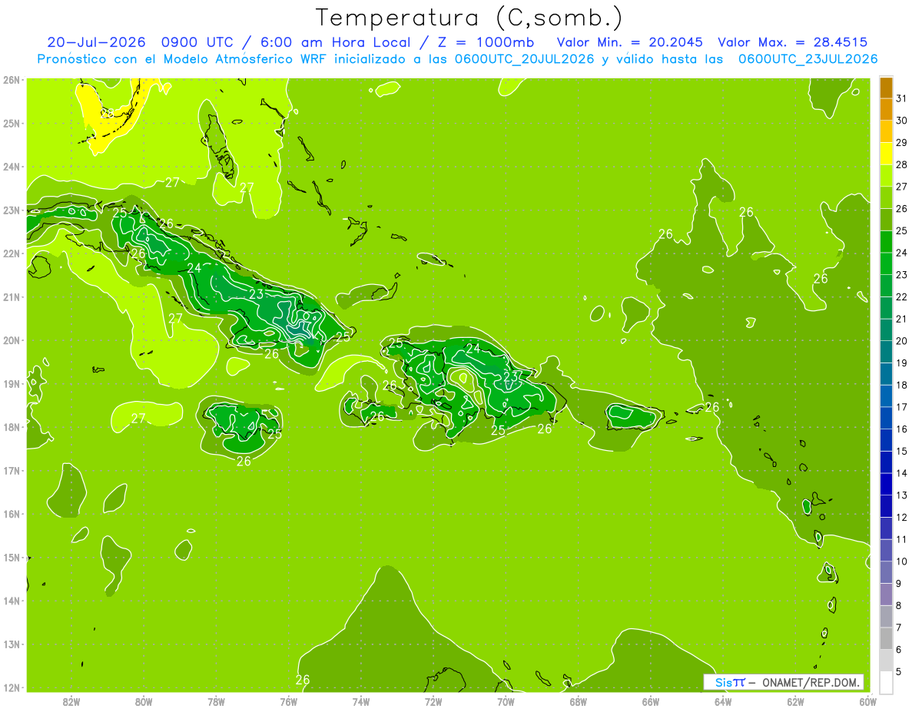Click the '12' color scale label
922x712 pixels.
pos(901,517)
